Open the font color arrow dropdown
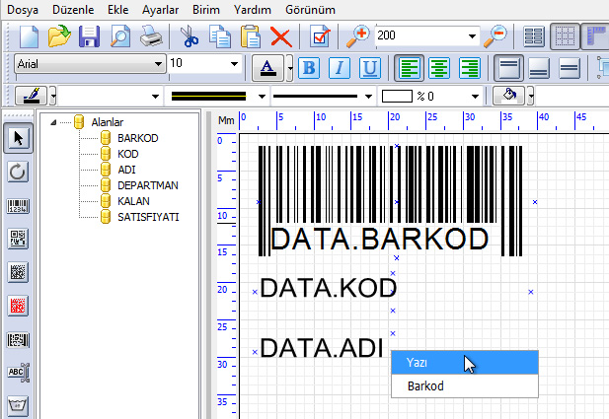This screenshot has width=609, height=419. pyautogui.click(x=290, y=68)
